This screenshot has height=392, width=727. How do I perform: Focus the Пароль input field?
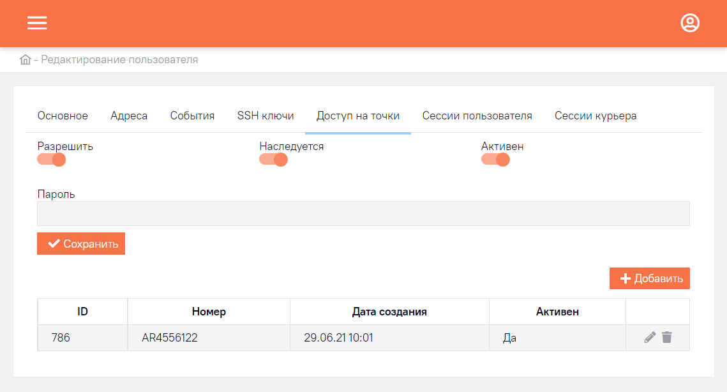364,213
